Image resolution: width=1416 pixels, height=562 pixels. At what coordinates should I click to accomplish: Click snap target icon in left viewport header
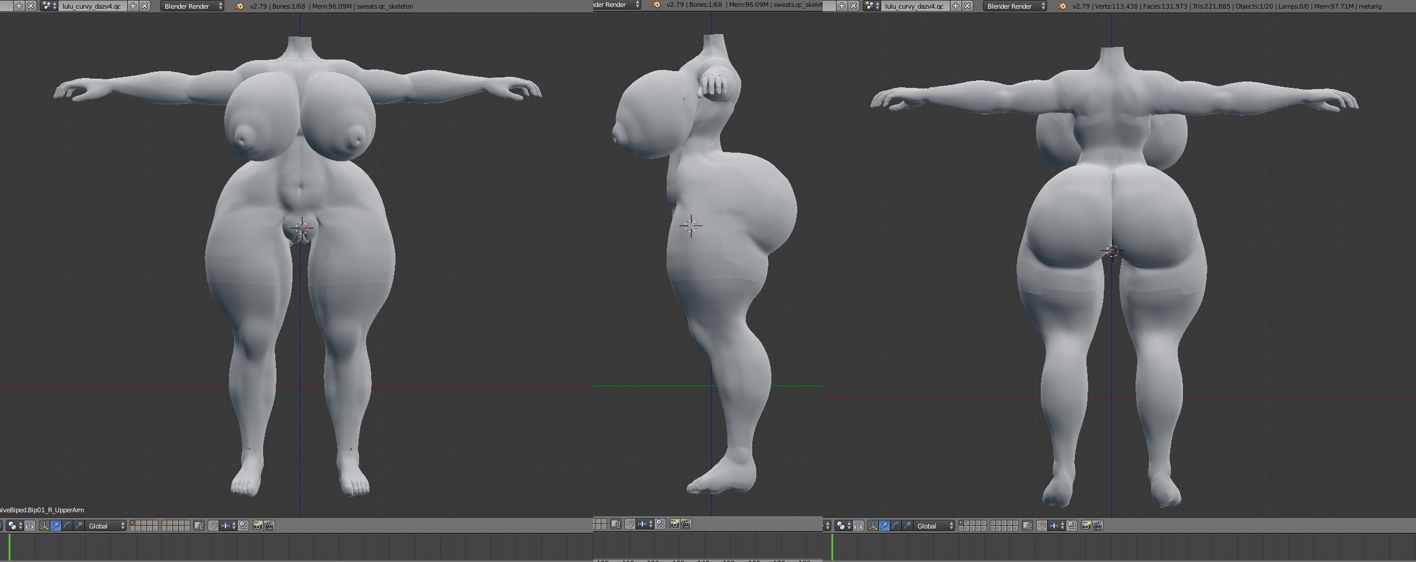[x=243, y=526]
